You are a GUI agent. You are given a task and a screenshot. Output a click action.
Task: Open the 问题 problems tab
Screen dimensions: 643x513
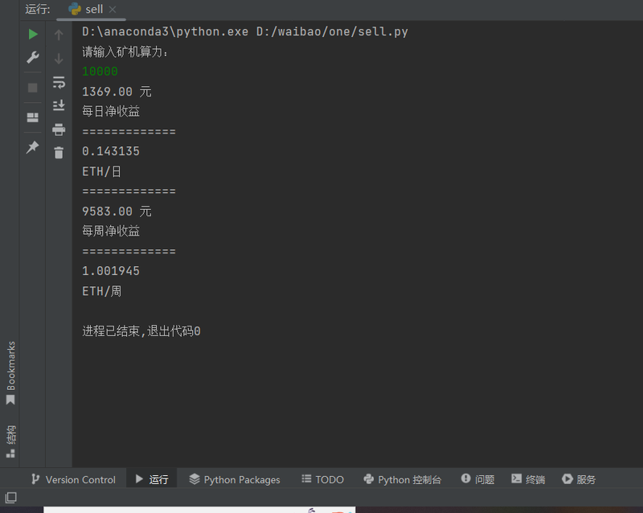click(x=477, y=479)
